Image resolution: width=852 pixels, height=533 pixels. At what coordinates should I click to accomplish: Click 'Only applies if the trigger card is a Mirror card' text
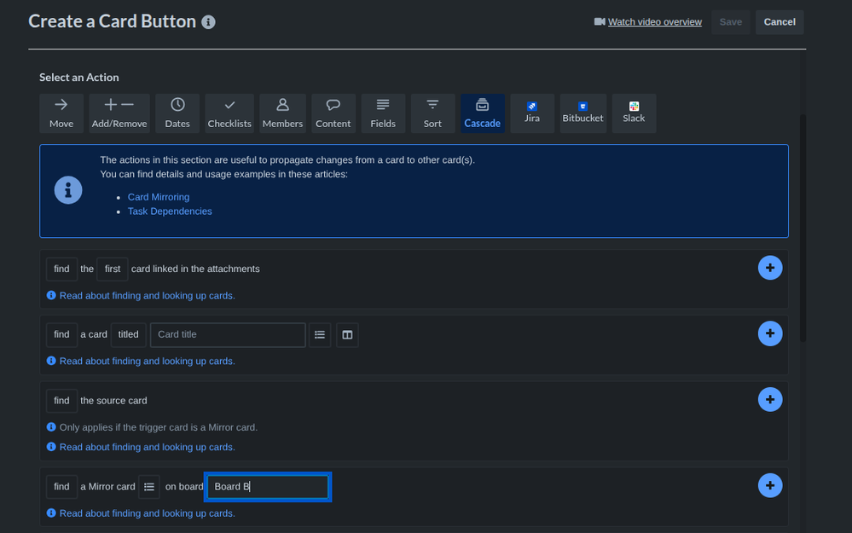click(159, 427)
